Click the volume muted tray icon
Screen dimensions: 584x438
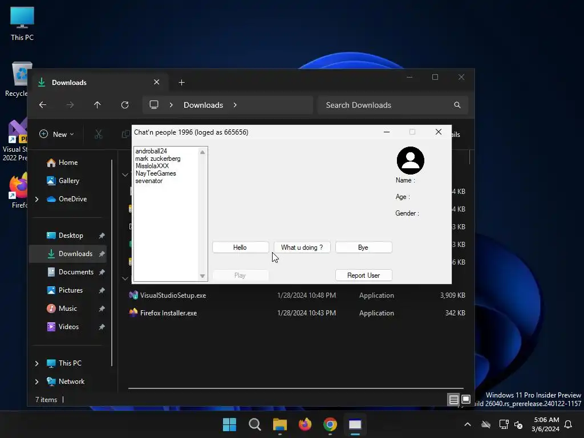click(518, 424)
